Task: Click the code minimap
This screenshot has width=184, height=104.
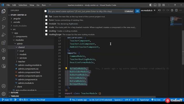Action: tap(176, 21)
